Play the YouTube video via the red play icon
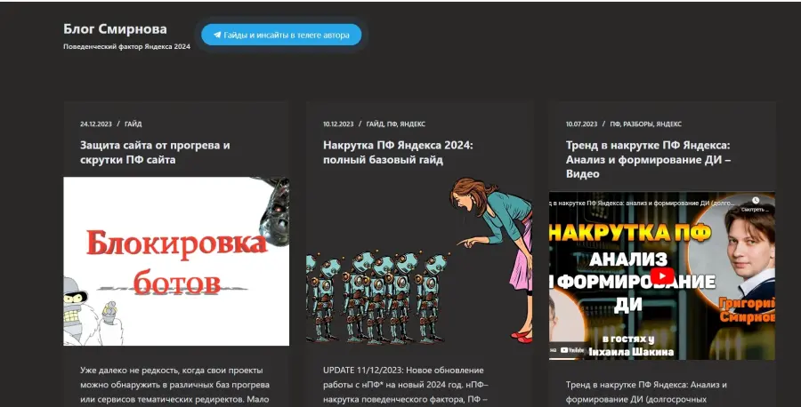The height and width of the screenshot is (407, 801). click(661, 275)
